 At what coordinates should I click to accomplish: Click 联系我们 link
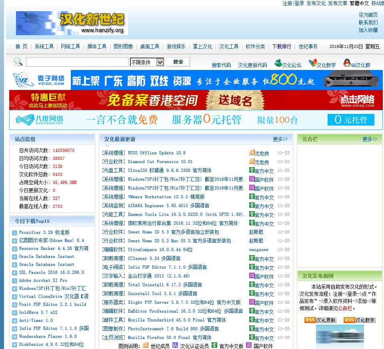coord(368,22)
